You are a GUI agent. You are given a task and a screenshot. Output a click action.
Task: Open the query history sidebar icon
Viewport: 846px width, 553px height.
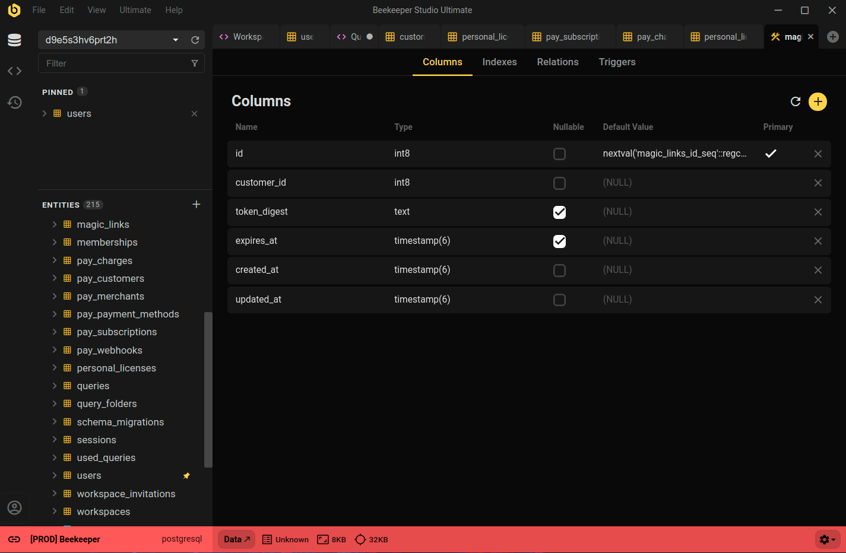(x=14, y=103)
